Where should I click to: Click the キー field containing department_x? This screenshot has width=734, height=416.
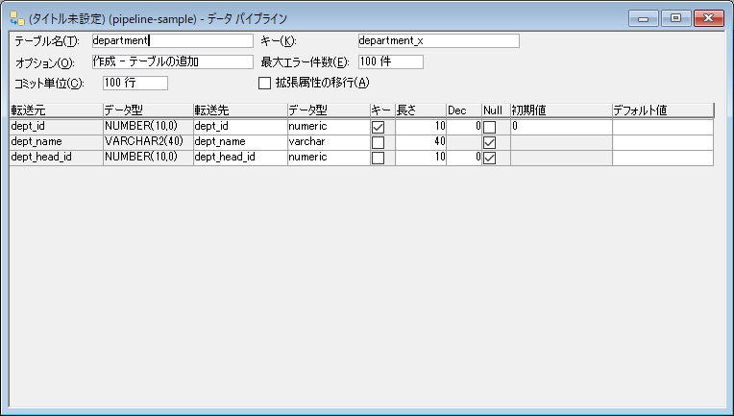coord(437,40)
